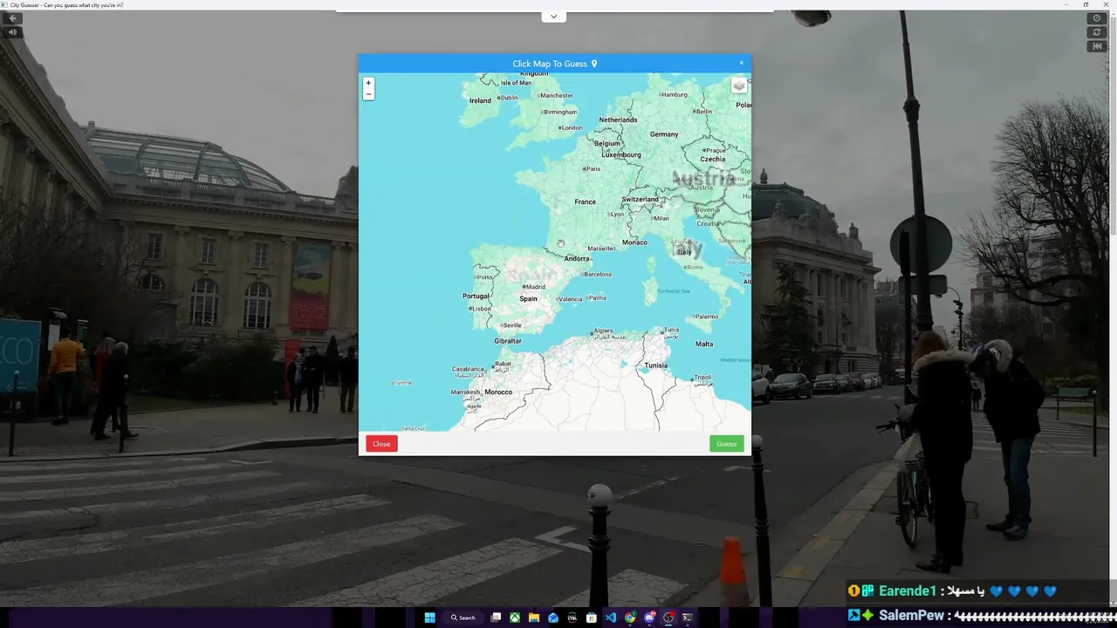Click the Malta label on the map
This screenshot has width=1117, height=628.
click(x=704, y=344)
